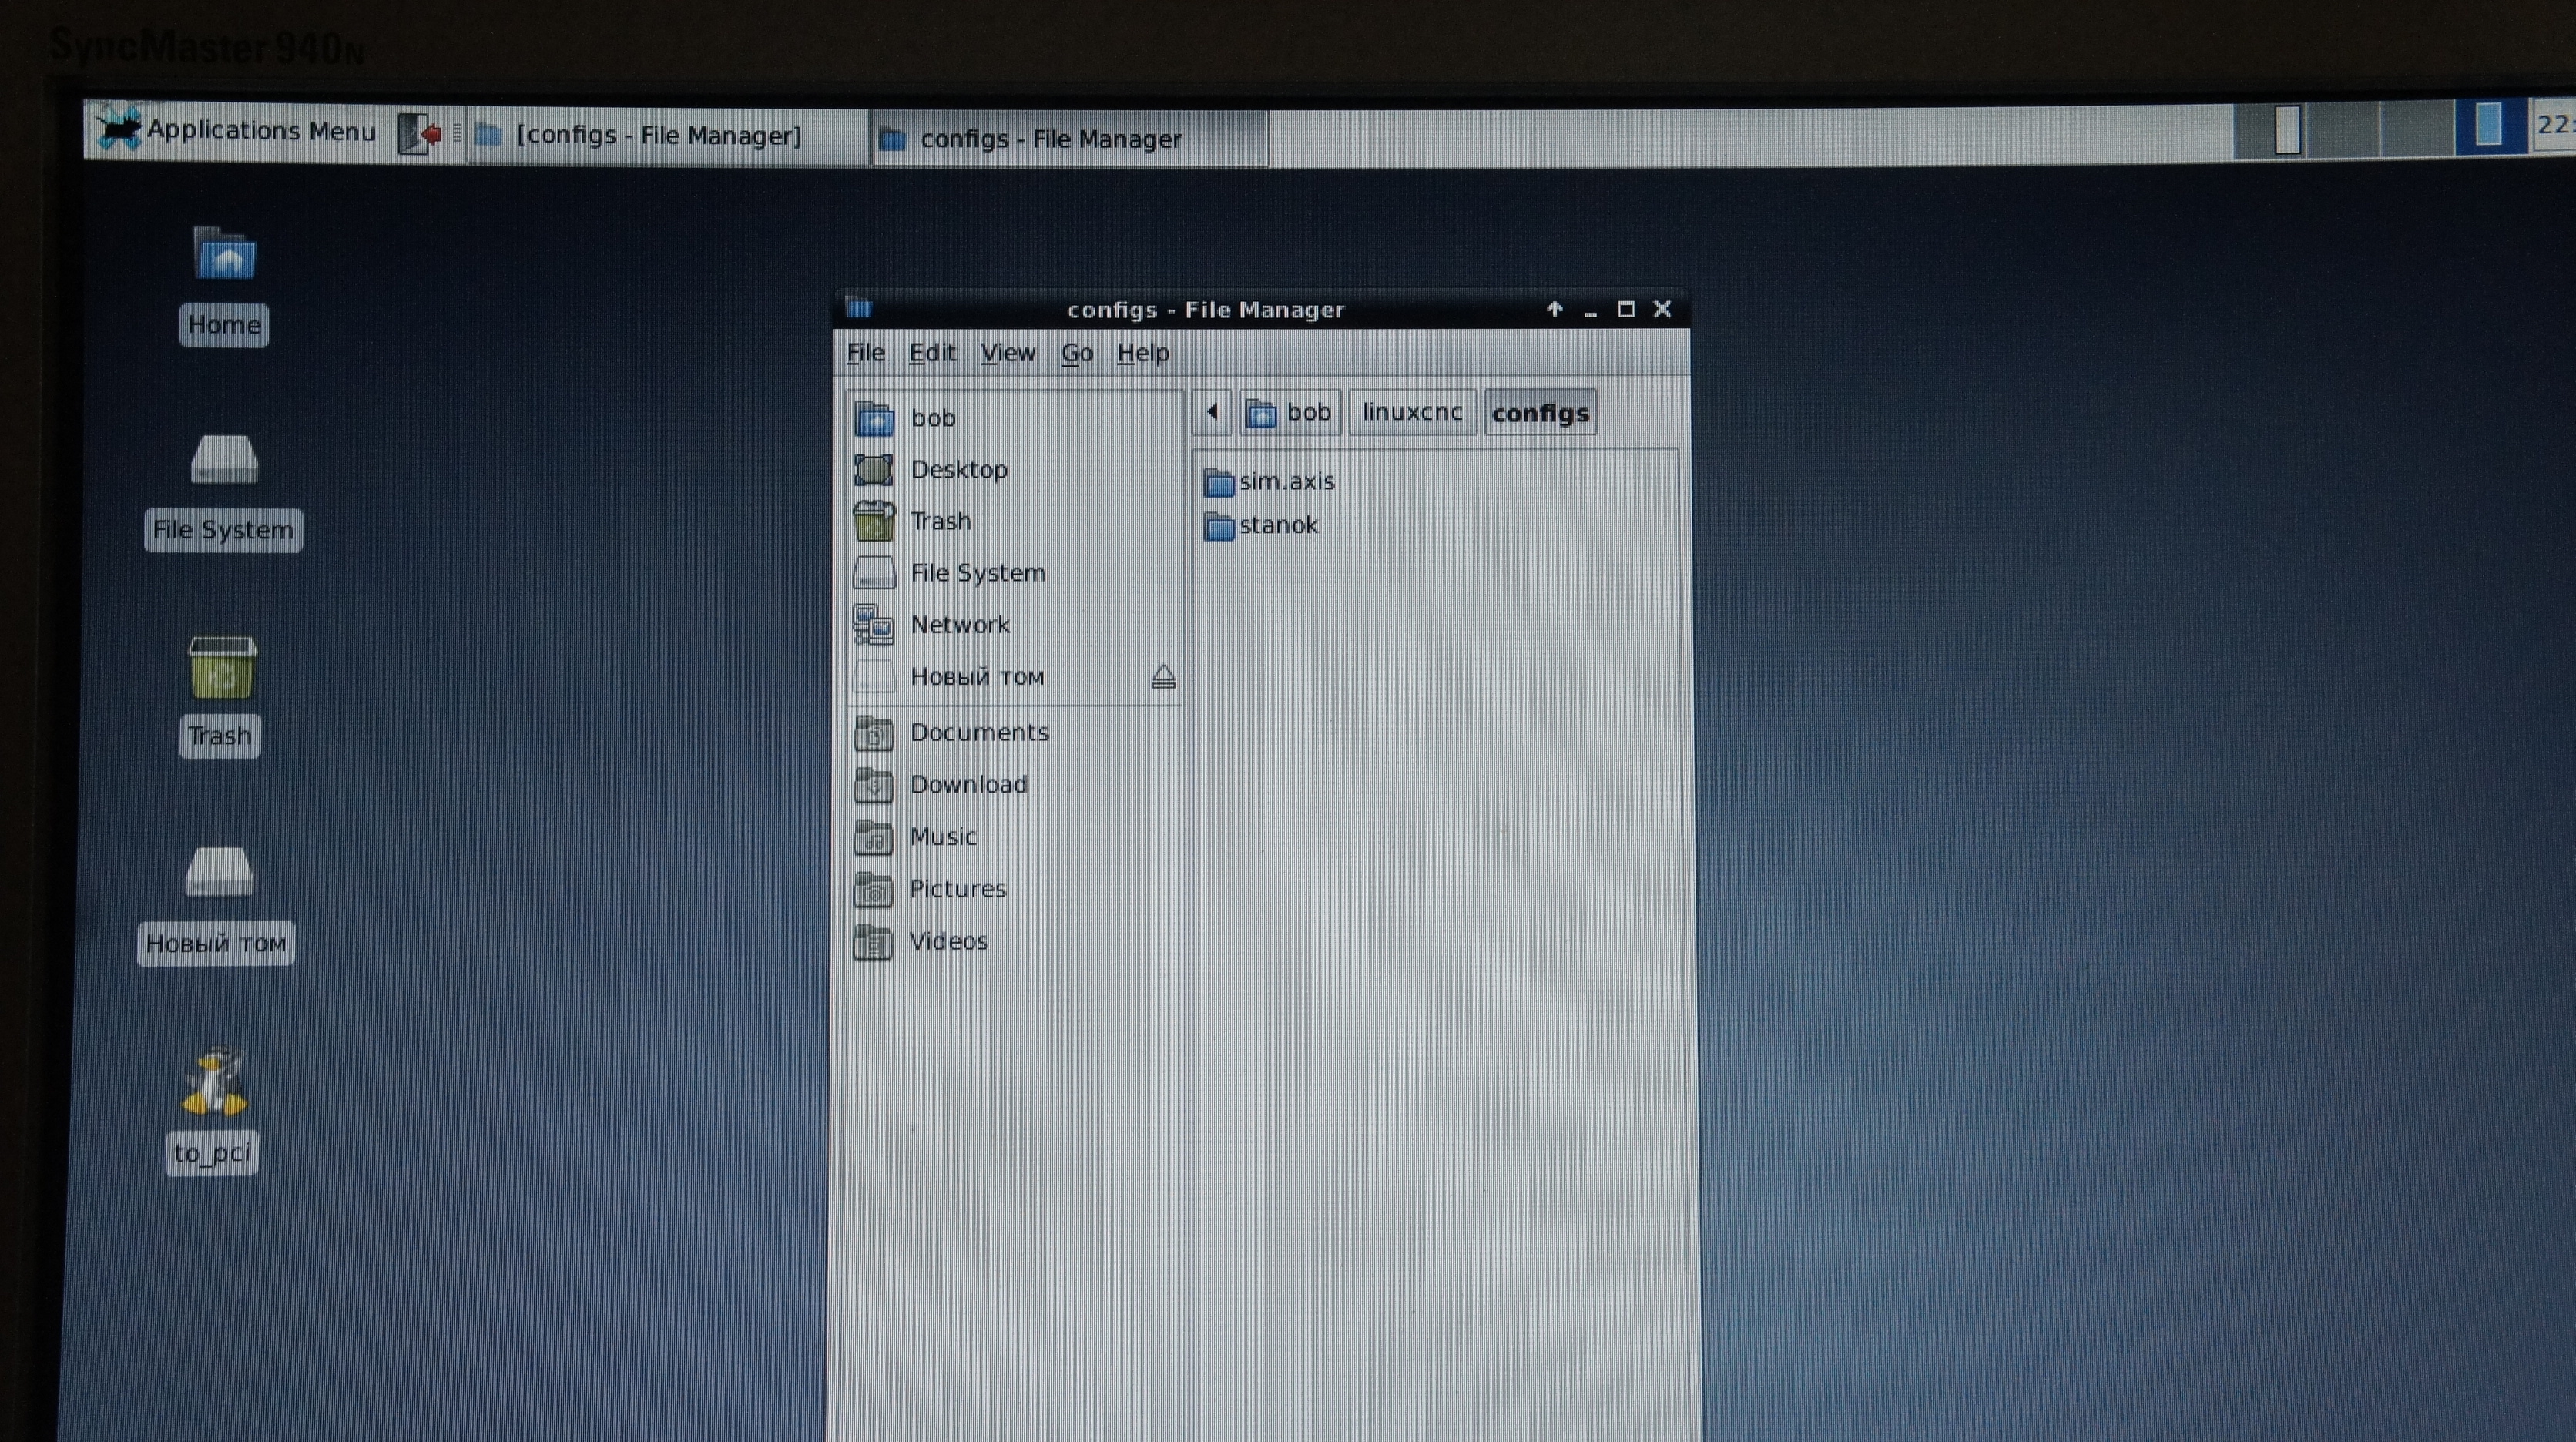
Task: Go to the bob path button
Action: pyautogui.click(x=1290, y=412)
